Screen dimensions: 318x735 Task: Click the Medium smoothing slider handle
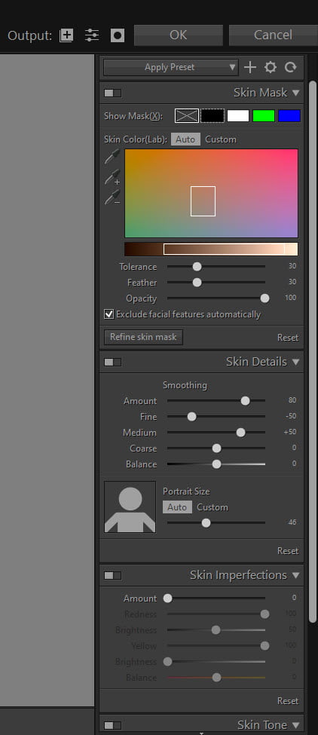[x=240, y=433]
